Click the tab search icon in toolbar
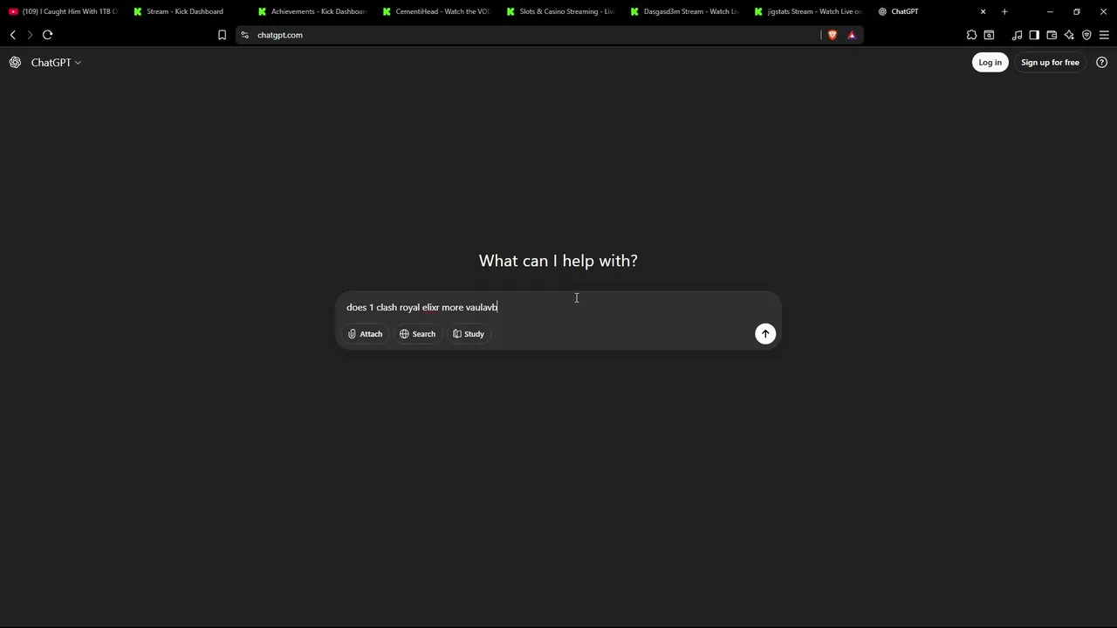This screenshot has height=628, width=1117. point(989,35)
